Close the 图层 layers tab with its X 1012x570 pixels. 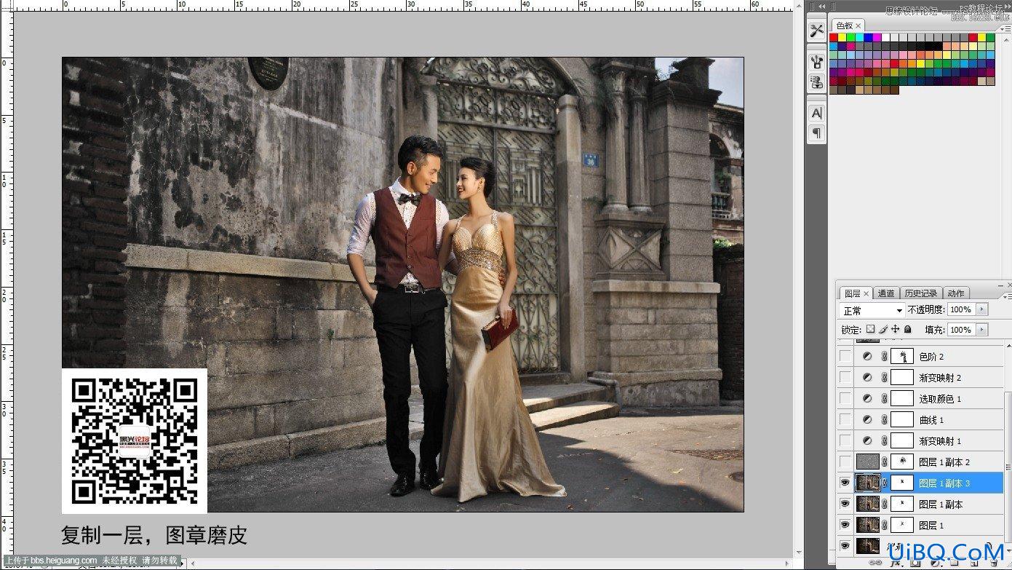(x=866, y=293)
